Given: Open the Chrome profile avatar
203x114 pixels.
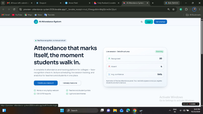Looking at the screenshot, I should coord(194,9).
